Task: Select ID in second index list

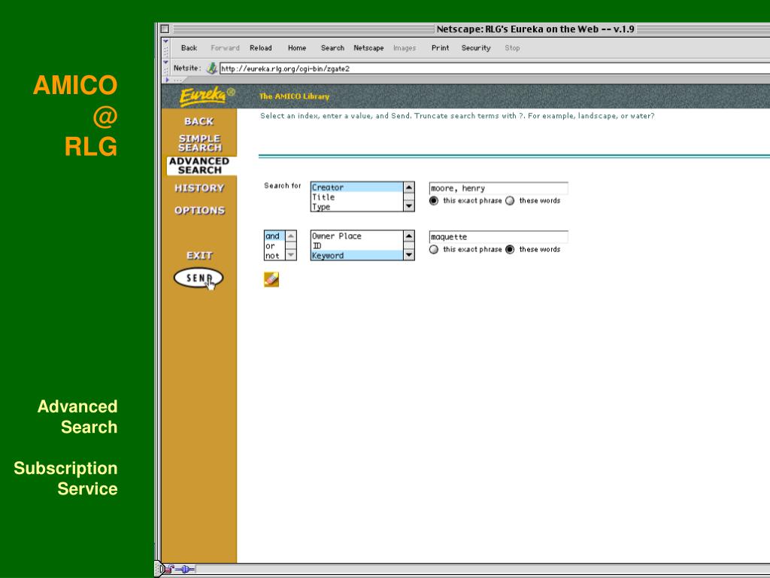Action: [356, 246]
